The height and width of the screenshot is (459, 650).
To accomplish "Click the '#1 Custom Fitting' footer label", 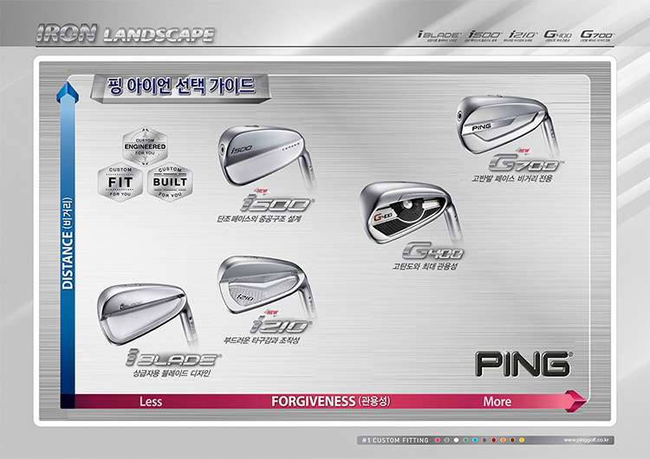I will (395, 440).
